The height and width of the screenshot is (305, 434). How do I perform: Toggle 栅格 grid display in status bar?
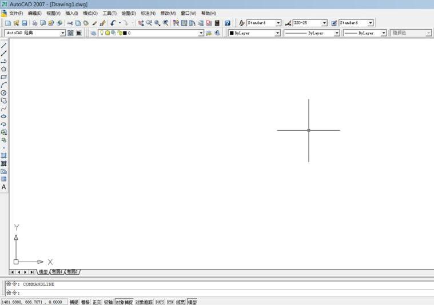(x=86, y=302)
